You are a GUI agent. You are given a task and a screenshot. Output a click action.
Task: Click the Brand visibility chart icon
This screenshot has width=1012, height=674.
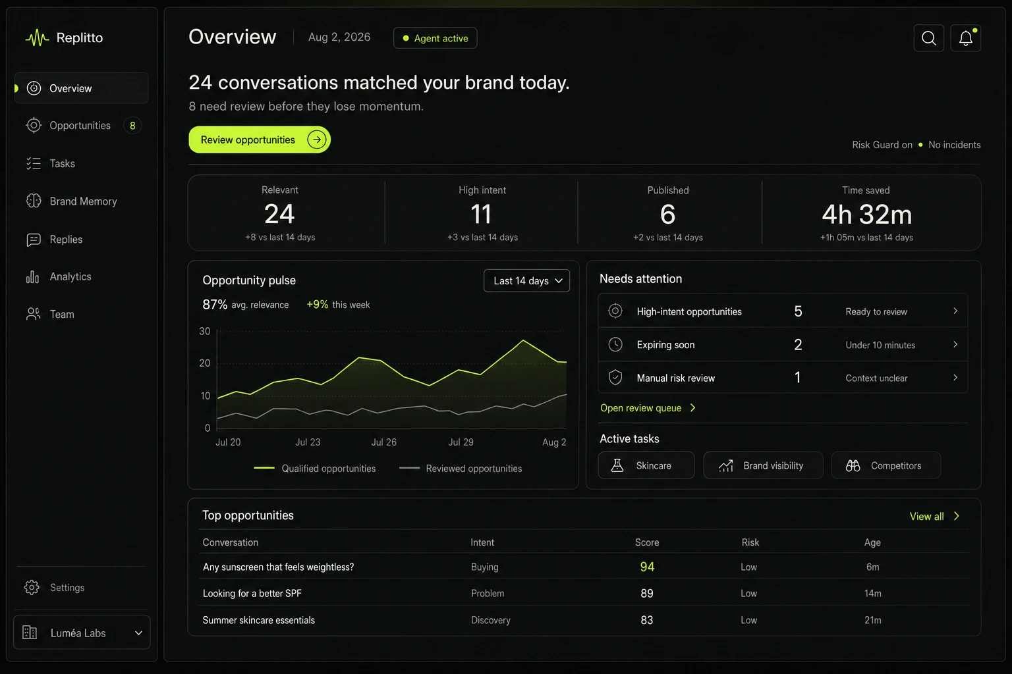pos(726,465)
